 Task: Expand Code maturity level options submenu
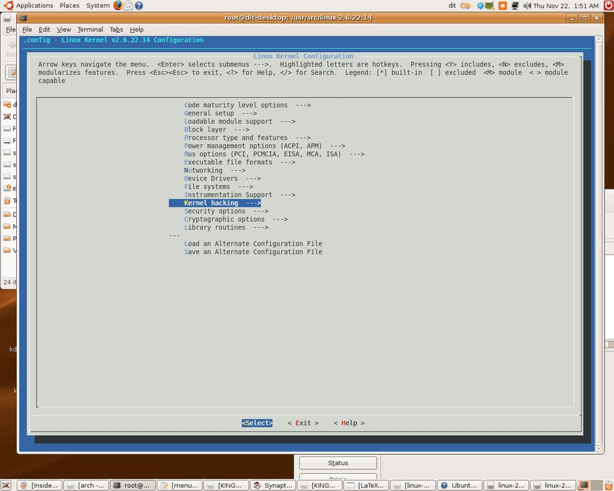pos(248,105)
